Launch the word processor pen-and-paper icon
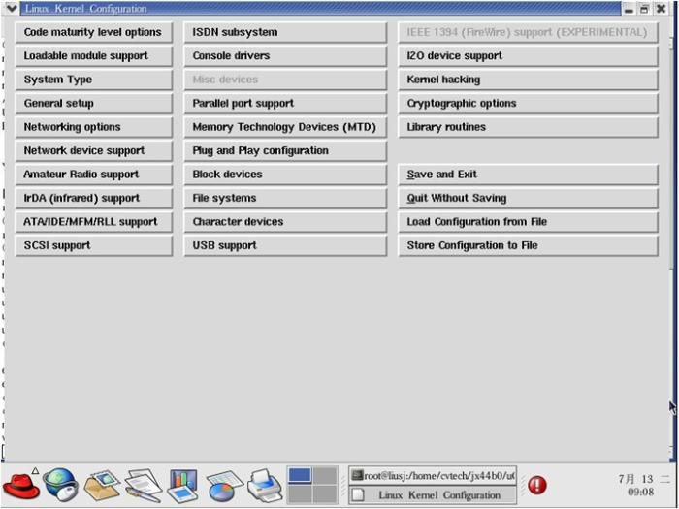Screen dimensions: 679x509 [x=143, y=484]
